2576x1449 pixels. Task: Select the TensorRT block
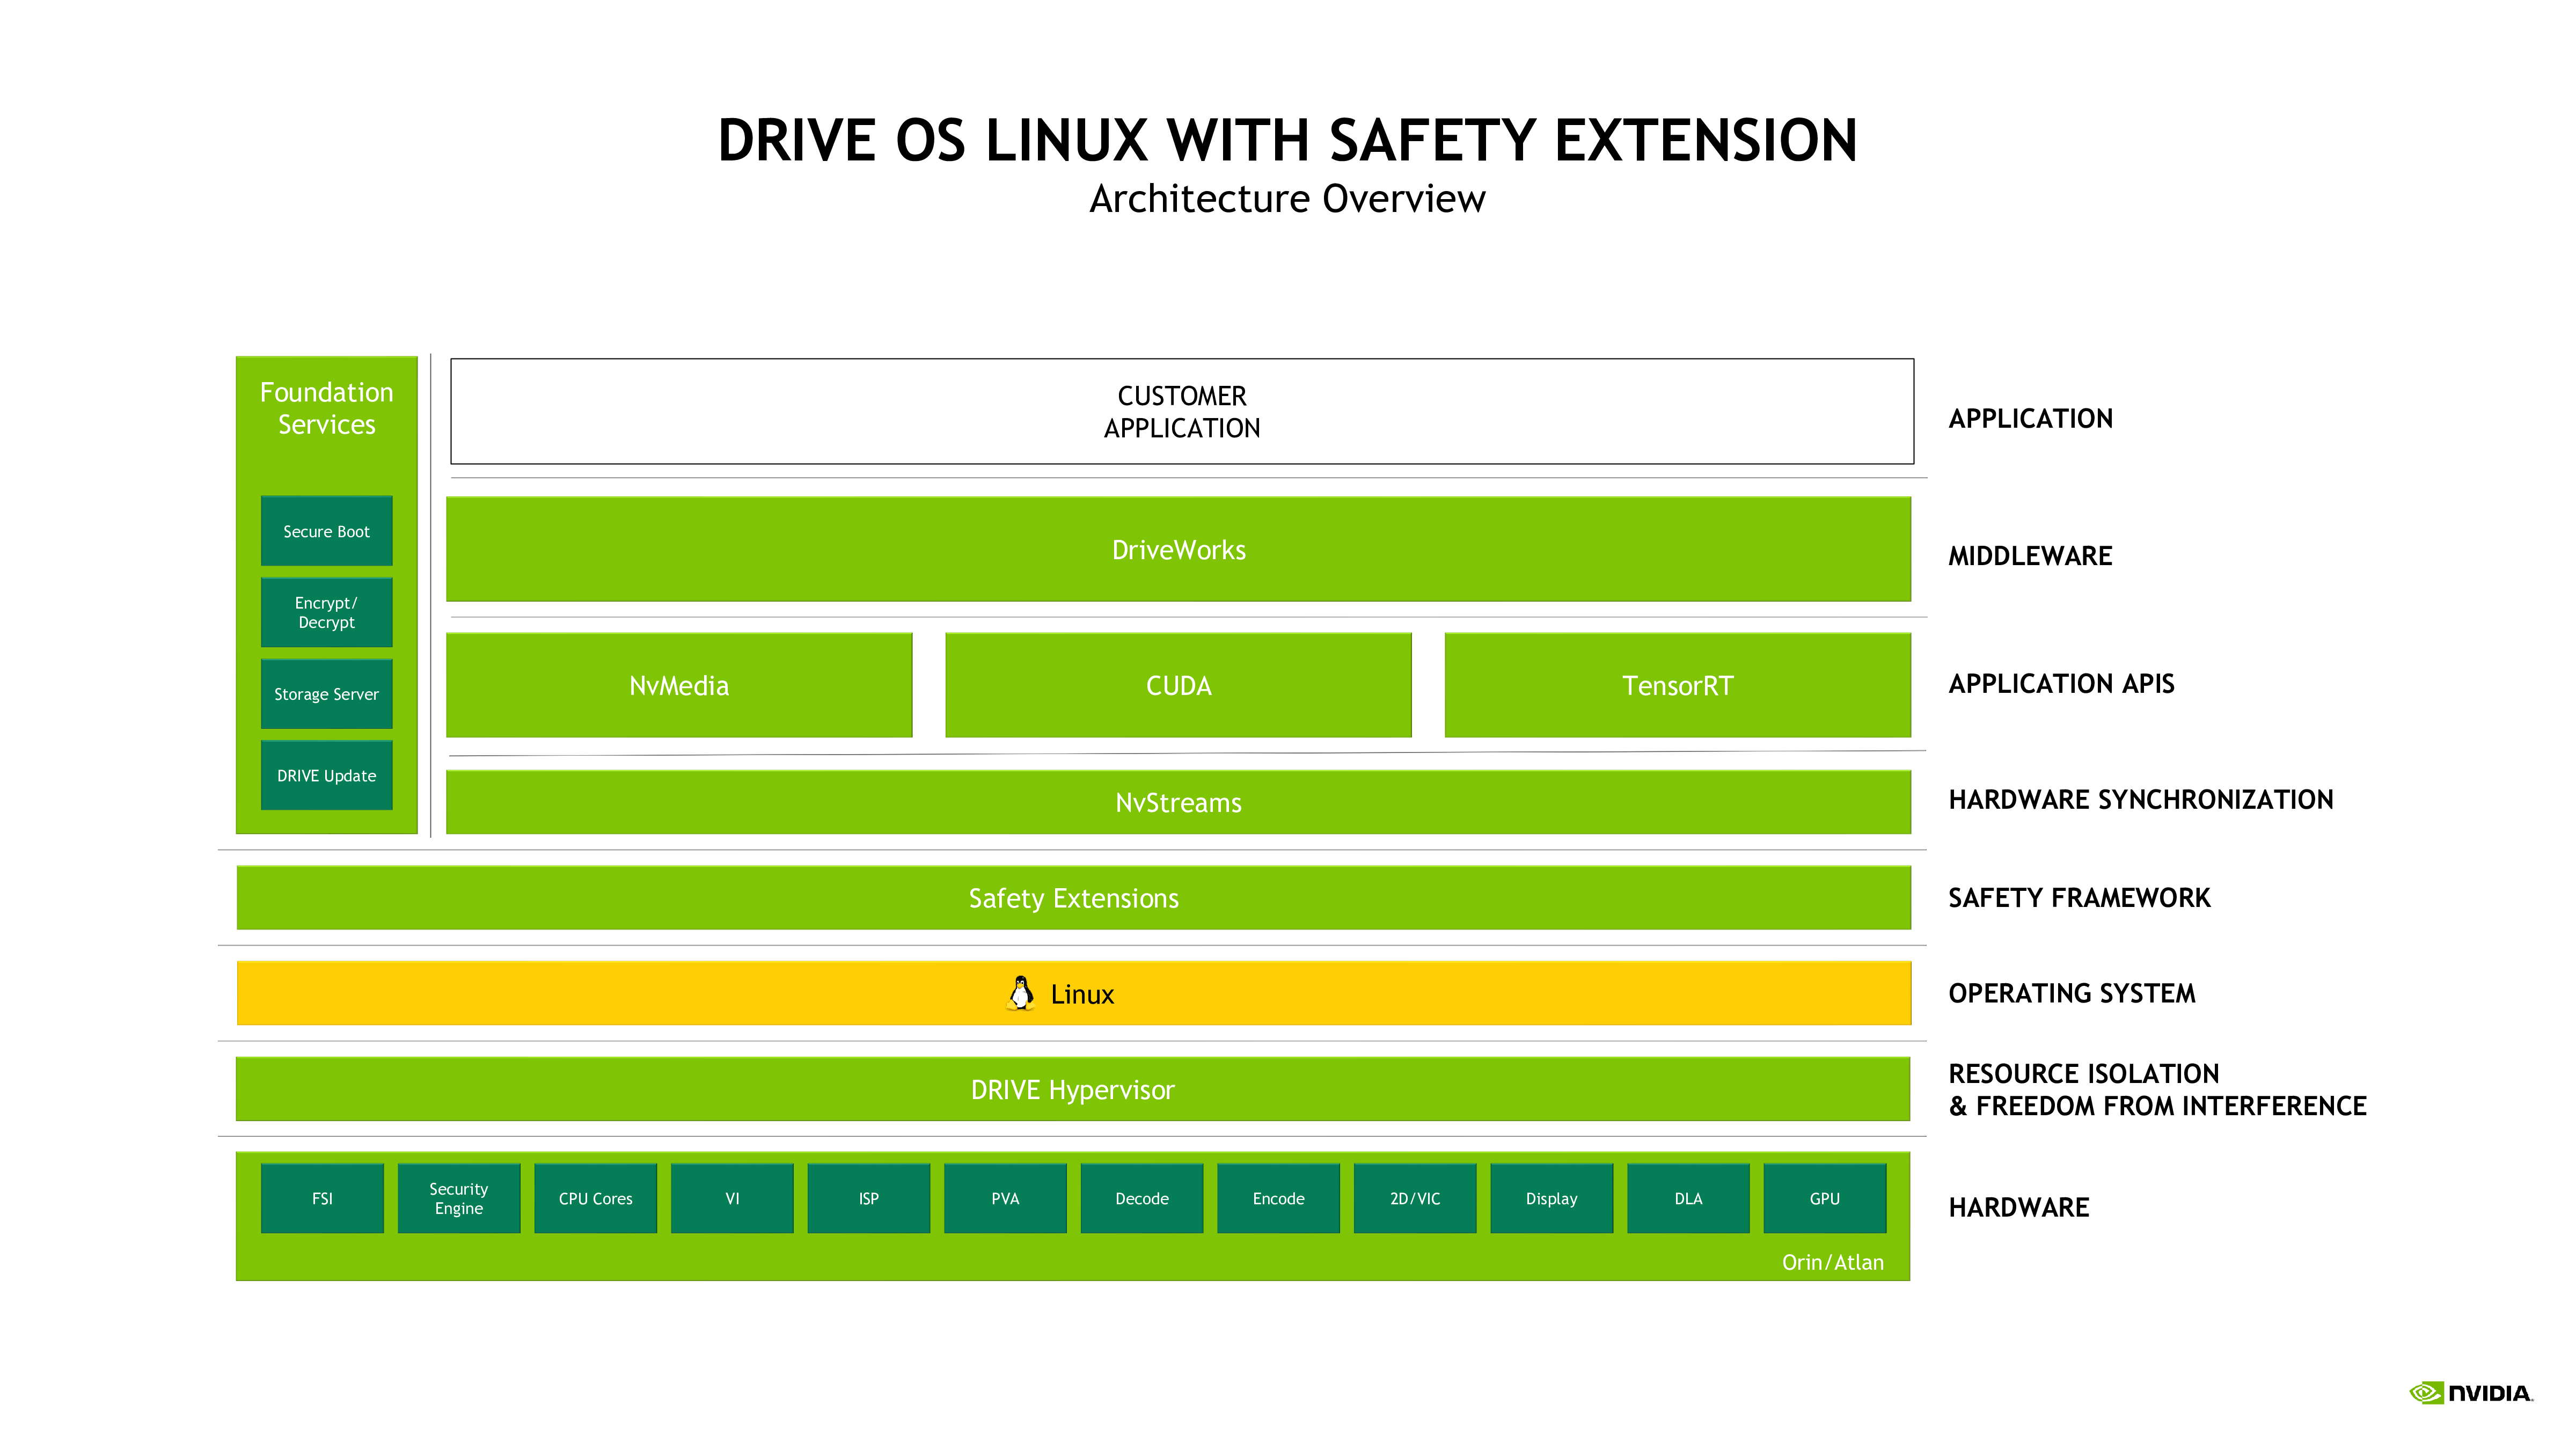point(1677,685)
